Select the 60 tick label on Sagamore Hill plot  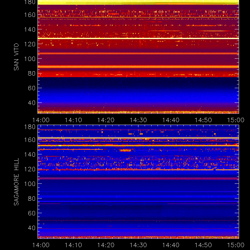pos(32,213)
